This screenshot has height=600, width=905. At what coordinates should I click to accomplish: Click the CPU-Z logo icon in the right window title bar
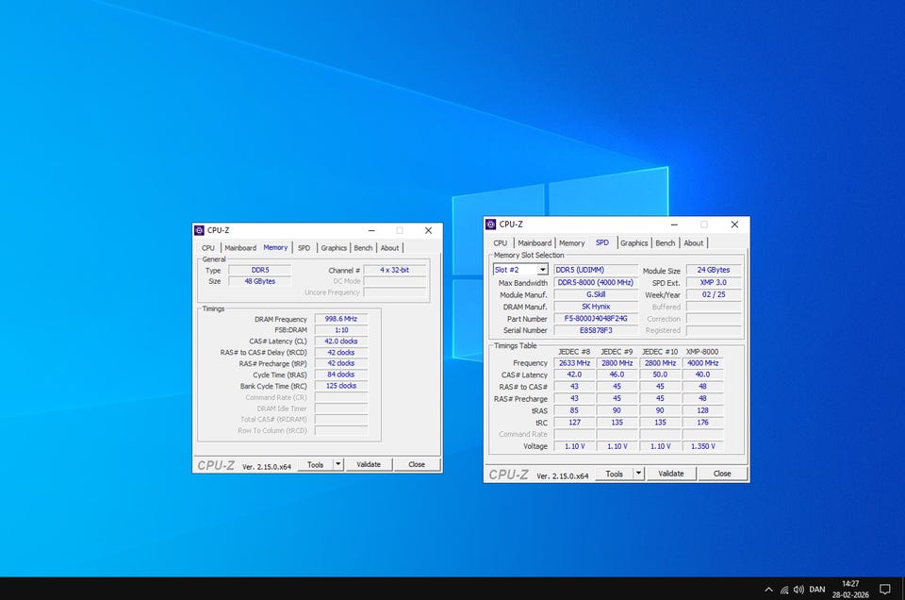pos(490,225)
